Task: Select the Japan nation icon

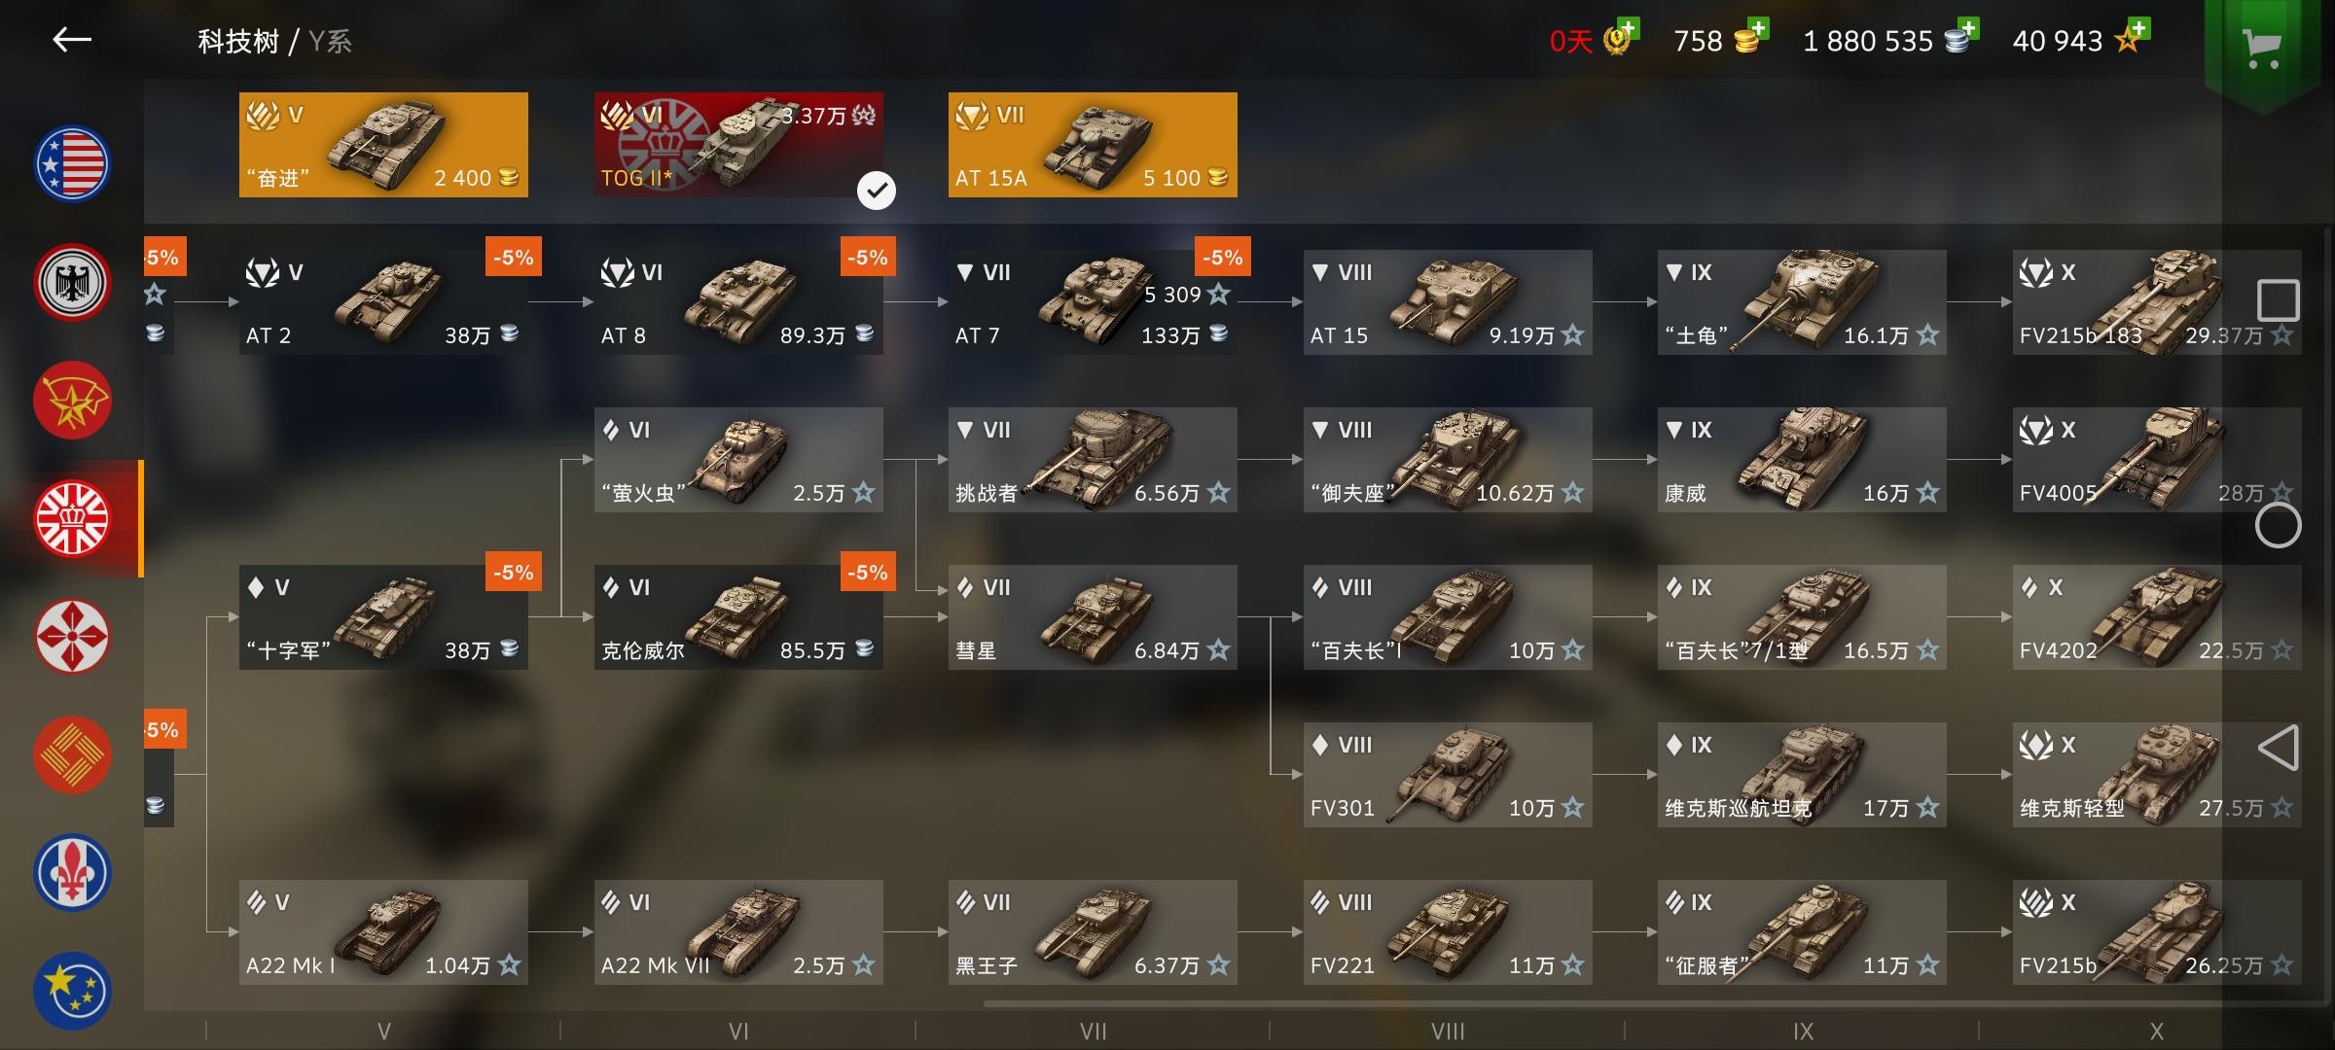Action: click(x=73, y=637)
